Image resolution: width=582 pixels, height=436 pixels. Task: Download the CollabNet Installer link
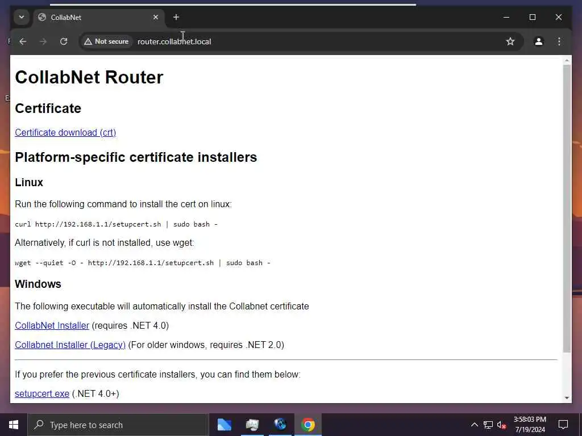52,325
